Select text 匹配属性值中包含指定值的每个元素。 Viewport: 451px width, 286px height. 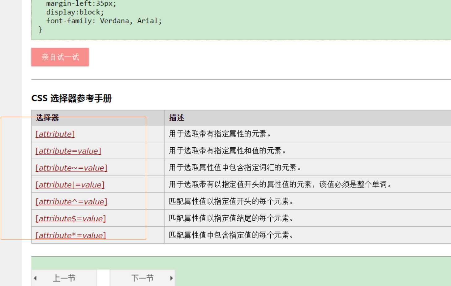tap(232, 235)
